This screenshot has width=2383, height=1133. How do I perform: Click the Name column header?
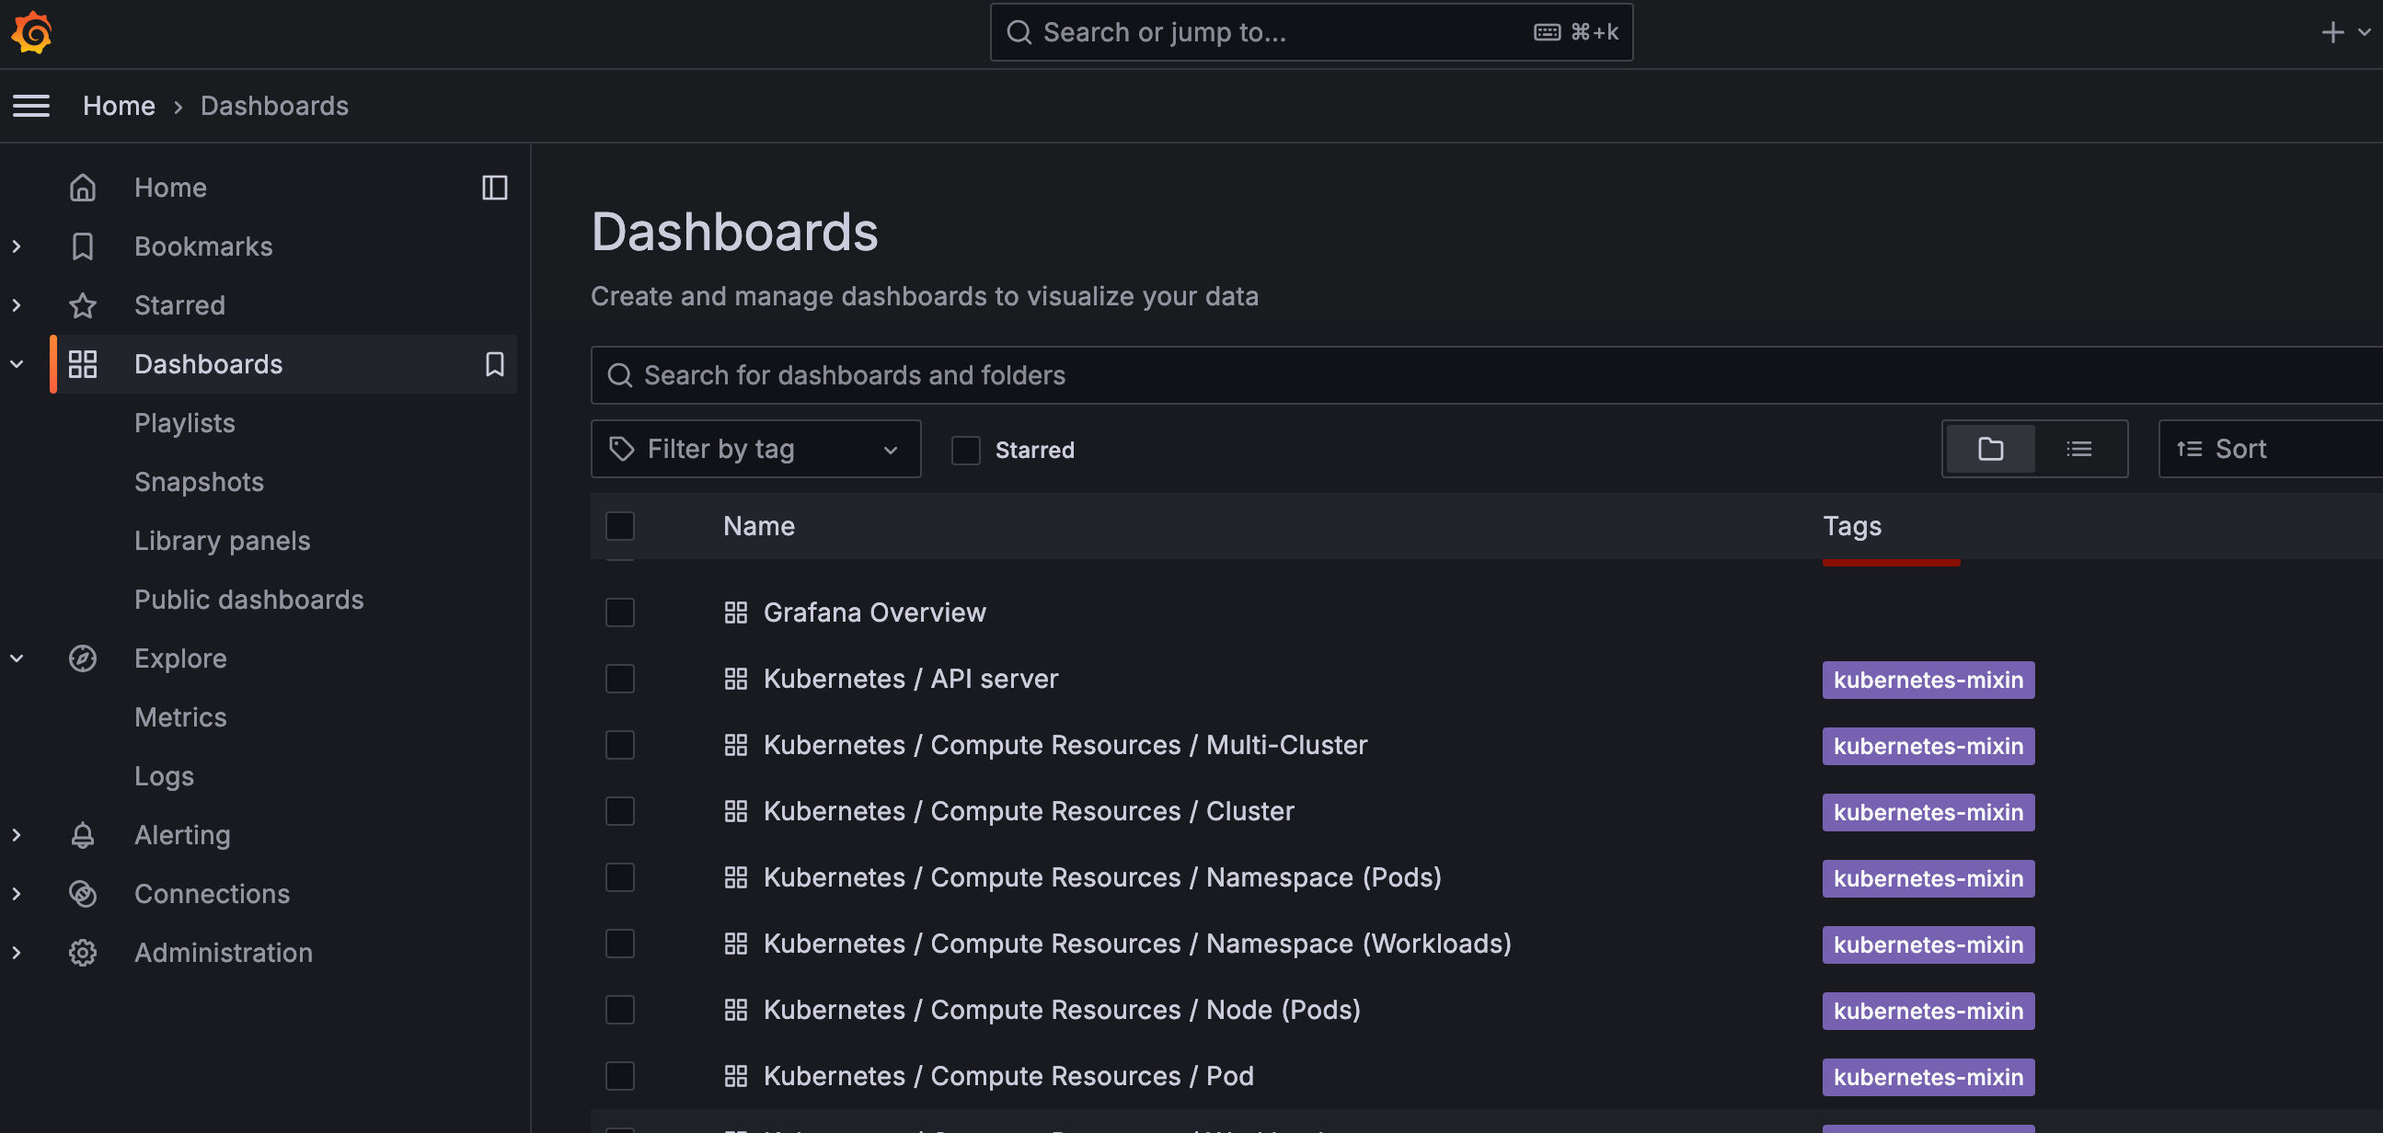pyautogui.click(x=758, y=526)
